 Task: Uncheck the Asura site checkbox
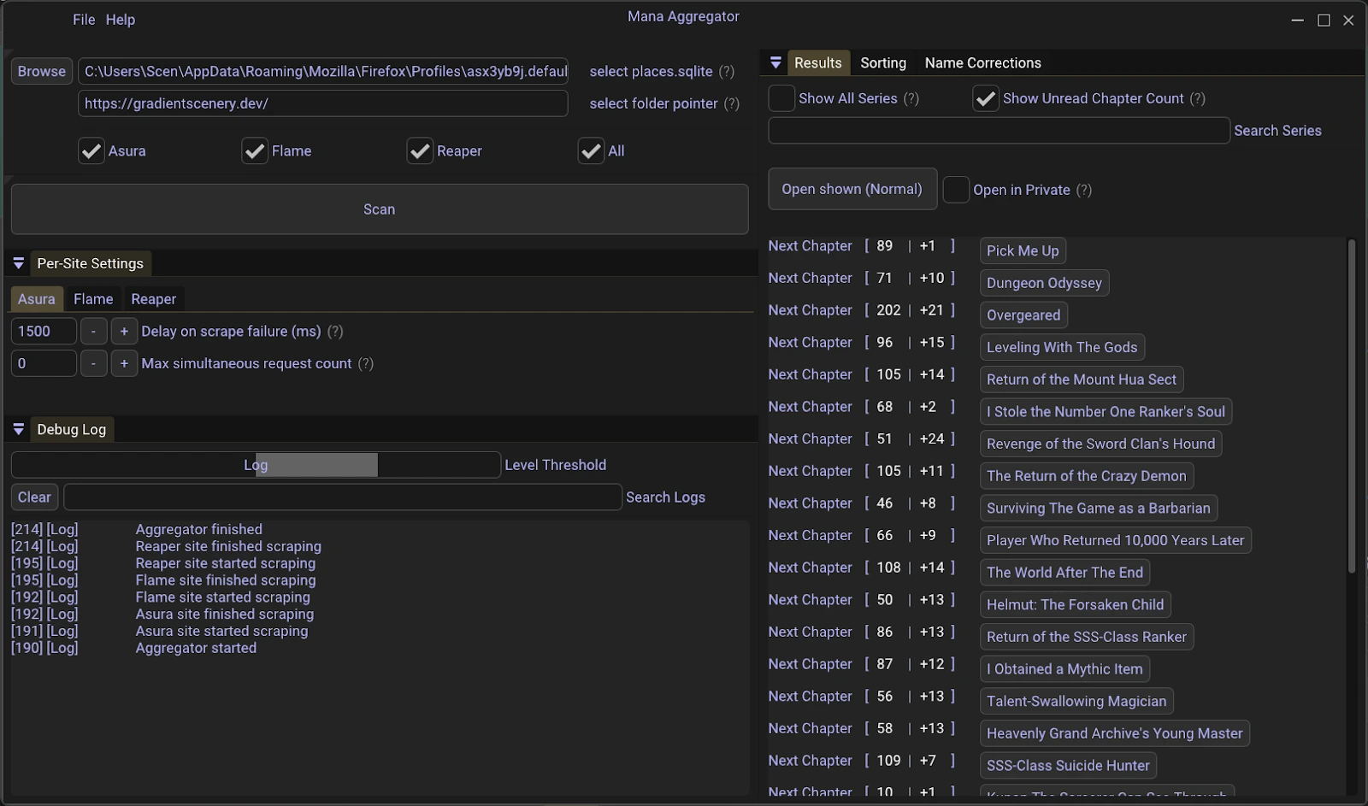pos(91,151)
